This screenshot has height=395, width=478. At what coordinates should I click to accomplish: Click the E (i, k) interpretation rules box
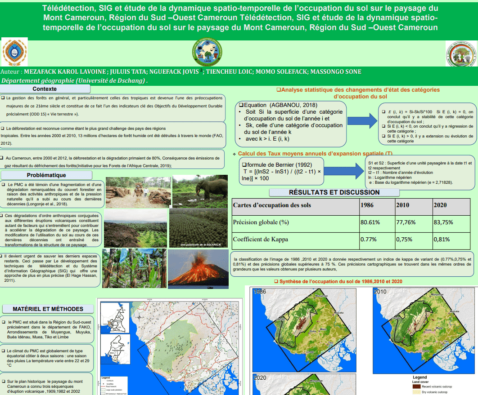tap(427, 124)
